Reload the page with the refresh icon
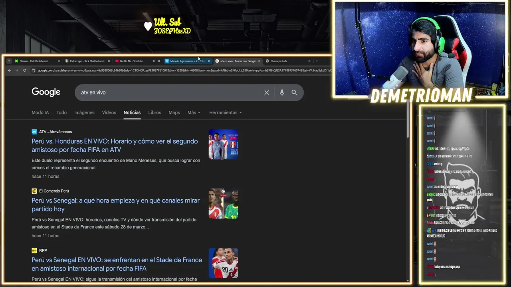Viewport: 511px width, 287px height. tap(24, 71)
